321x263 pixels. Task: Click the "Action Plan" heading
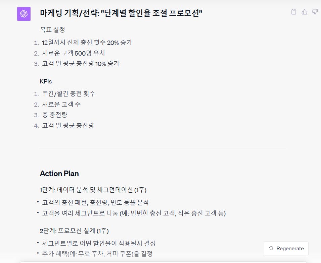click(59, 174)
